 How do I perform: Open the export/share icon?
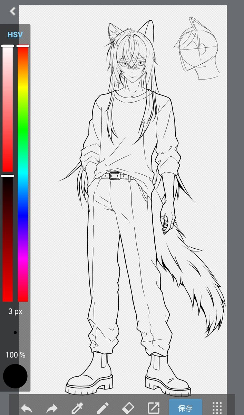[154, 408]
